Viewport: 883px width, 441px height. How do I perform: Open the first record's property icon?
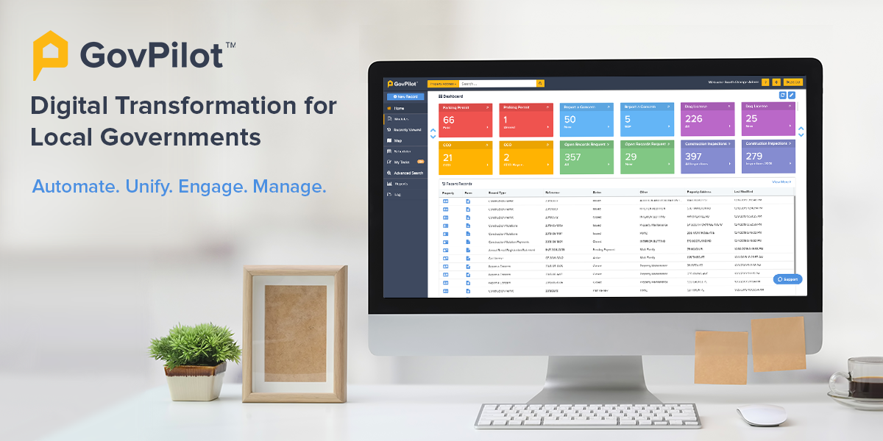[x=445, y=200]
